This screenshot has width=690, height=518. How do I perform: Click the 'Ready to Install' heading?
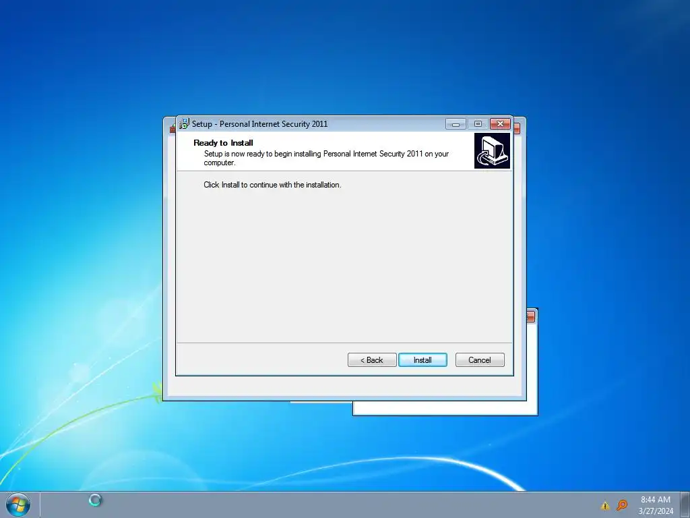point(223,143)
